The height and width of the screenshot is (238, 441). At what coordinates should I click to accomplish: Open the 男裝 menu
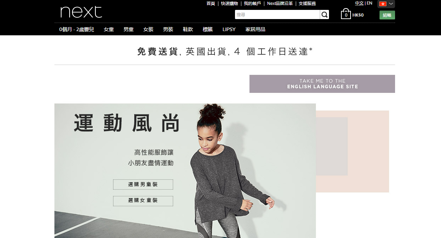click(x=168, y=29)
